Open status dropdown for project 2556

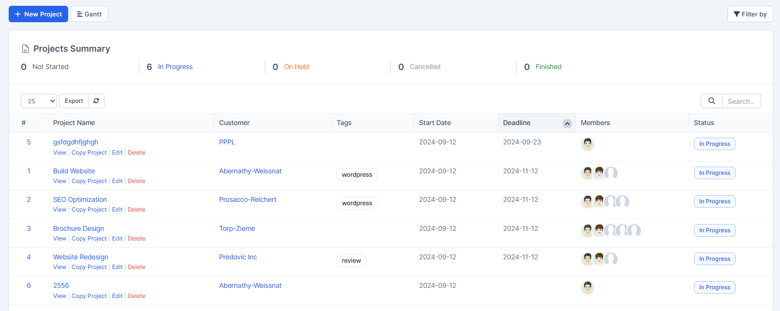point(714,287)
